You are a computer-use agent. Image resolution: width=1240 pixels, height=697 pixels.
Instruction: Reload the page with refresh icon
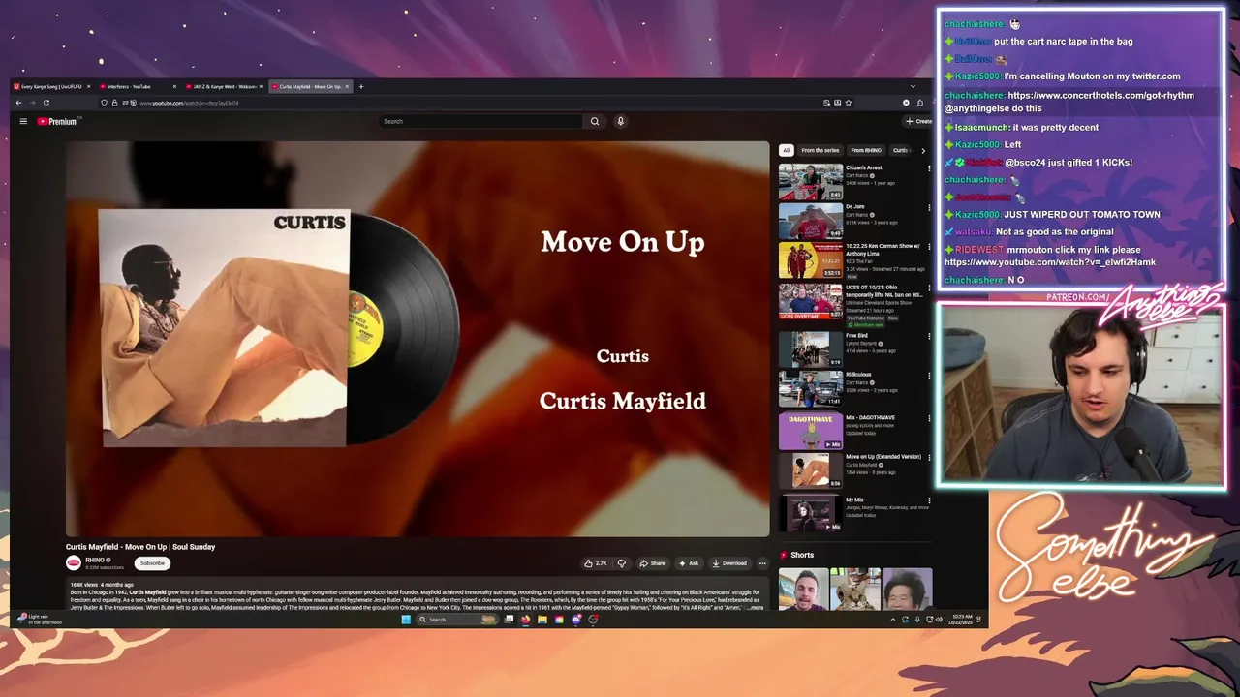[x=46, y=103]
